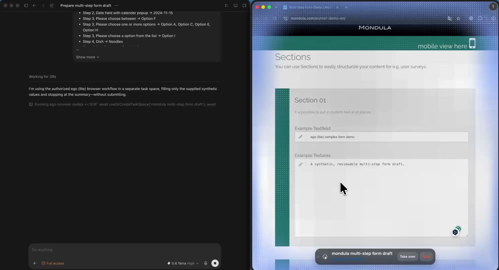Click the Take over button
The width and height of the screenshot is (499, 270).
[407, 256]
